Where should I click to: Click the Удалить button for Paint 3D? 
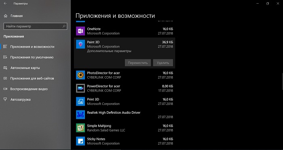click(x=163, y=63)
